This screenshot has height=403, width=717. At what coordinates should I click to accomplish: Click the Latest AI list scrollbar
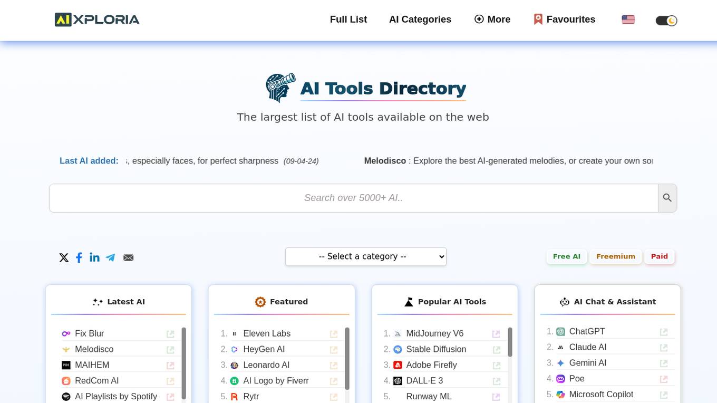pyautogui.click(x=184, y=363)
